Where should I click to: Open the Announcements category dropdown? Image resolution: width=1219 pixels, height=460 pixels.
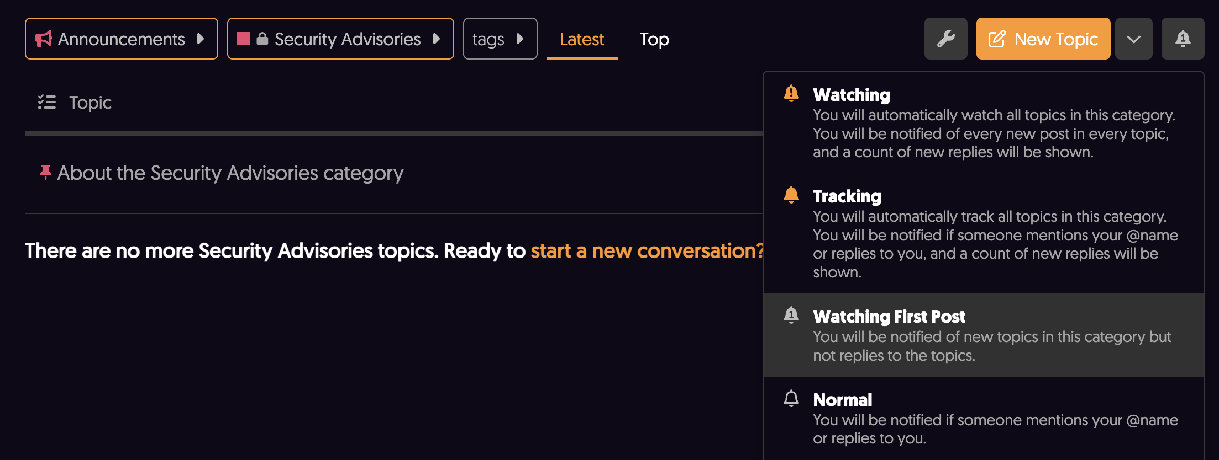click(x=122, y=39)
